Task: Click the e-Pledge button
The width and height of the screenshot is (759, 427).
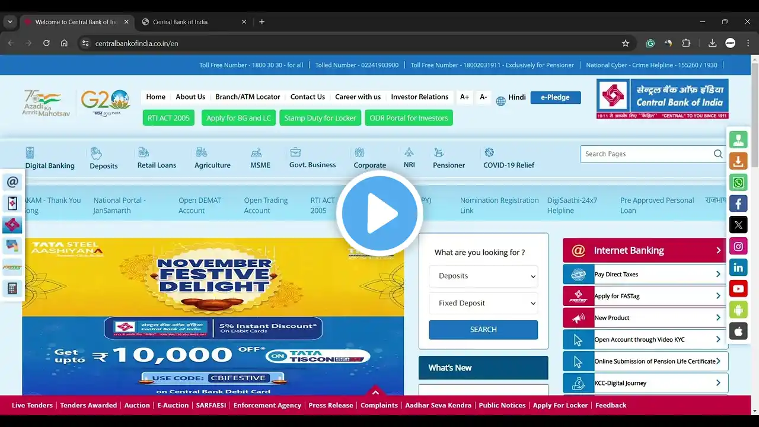Action: (556, 97)
